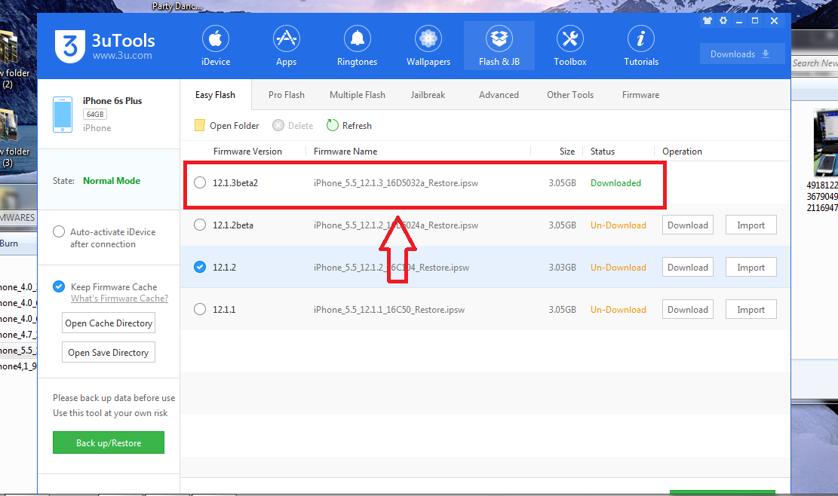Import the 12.1.2beta firmware
Screen dimensions: 838x496
[751, 225]
